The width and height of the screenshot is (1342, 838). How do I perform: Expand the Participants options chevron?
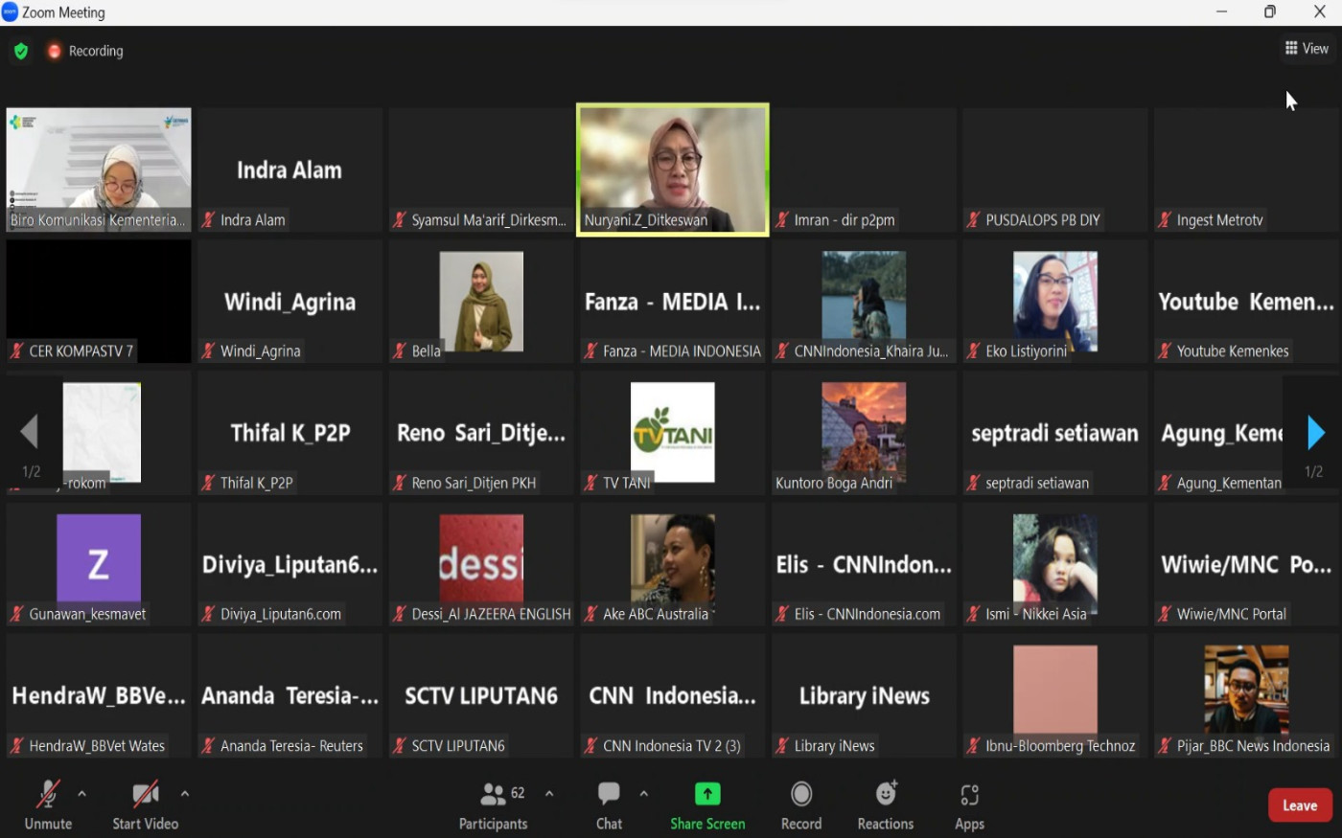coord(549,793)
